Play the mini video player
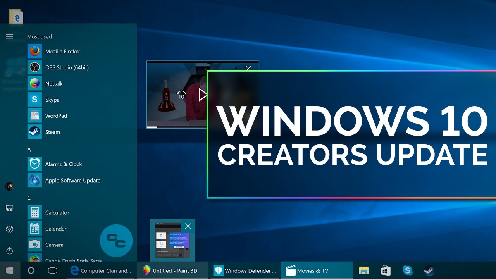Viewport: 496px width, 279px height. pos(202,95)
